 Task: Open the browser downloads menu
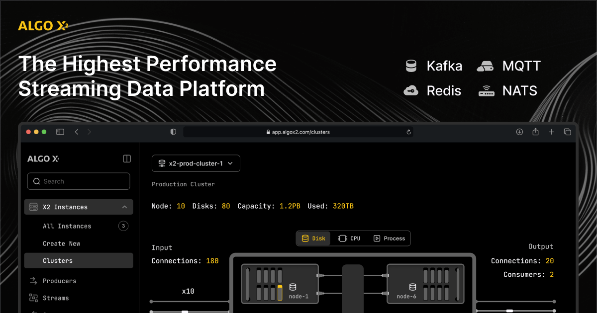pos(519,132)
